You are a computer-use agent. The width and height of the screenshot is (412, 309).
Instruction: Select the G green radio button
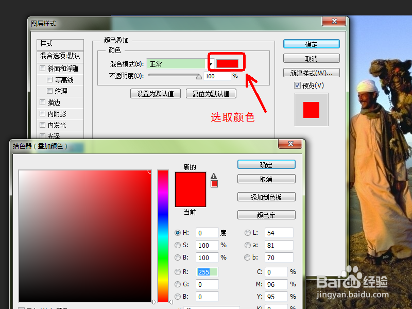(x=178, y=284)
